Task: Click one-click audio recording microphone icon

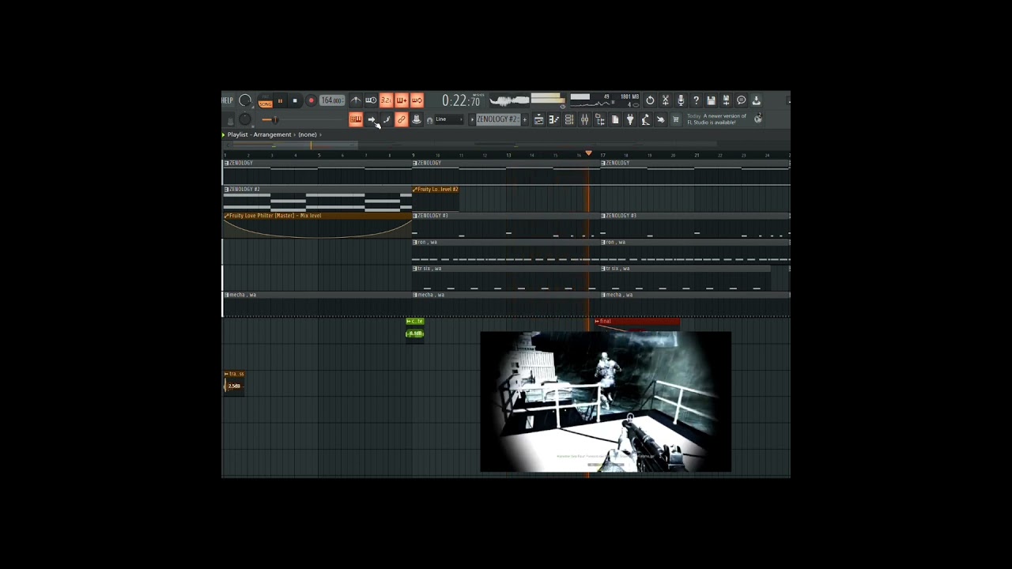Action: pos(681,100)
